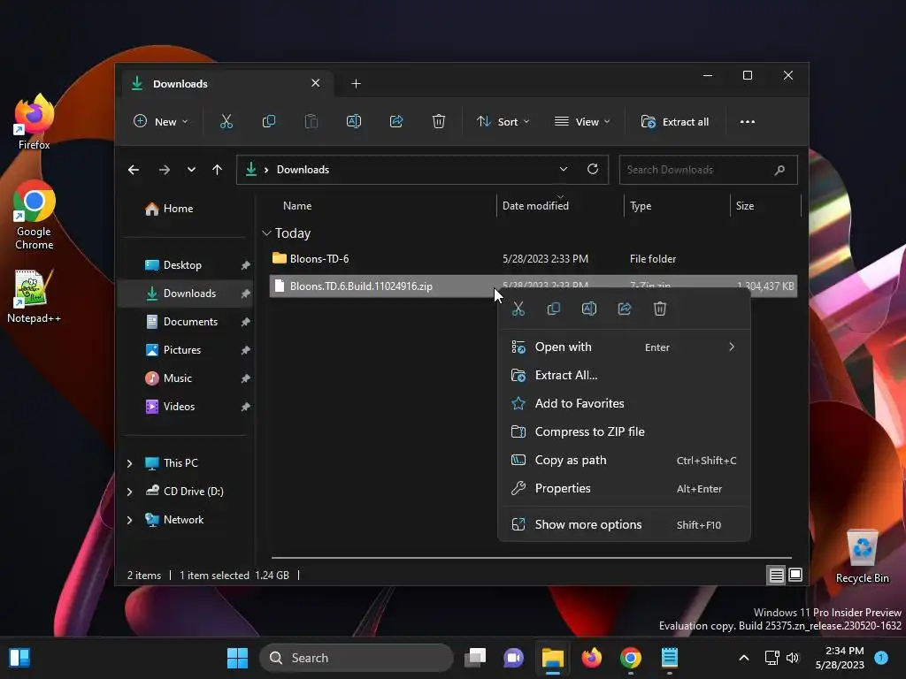Screen dimensions: 906x679
Task: Collapse the Today group
Action: 266,233
